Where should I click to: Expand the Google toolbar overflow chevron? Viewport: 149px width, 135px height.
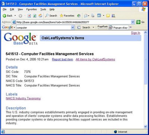[x=130, y=27]
